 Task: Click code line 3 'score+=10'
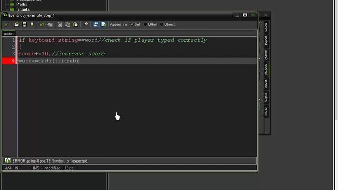[x=61, y=54]
